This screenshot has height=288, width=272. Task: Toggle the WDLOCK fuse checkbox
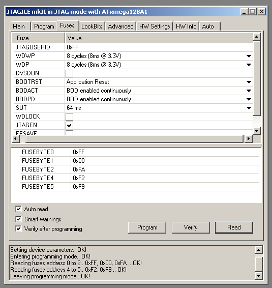coord(69,117)
